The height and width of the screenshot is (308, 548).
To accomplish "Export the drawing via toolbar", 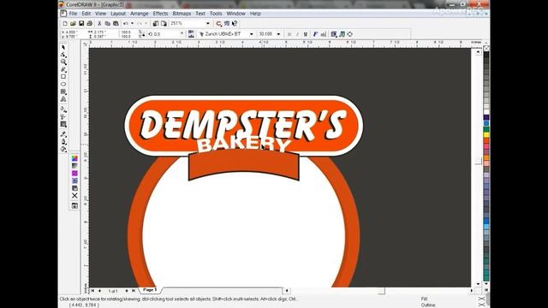I will (164, 23).
